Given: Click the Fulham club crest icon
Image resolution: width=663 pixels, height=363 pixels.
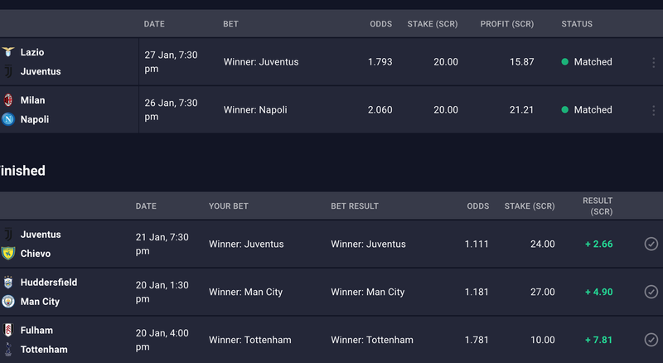Looking at the screenshot, I should point(8,330).
